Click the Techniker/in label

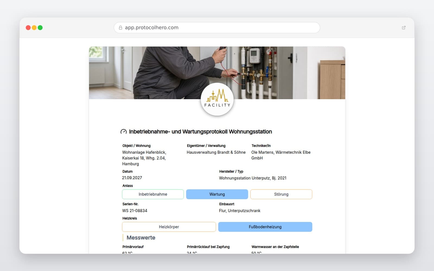[x=261, y=146]
